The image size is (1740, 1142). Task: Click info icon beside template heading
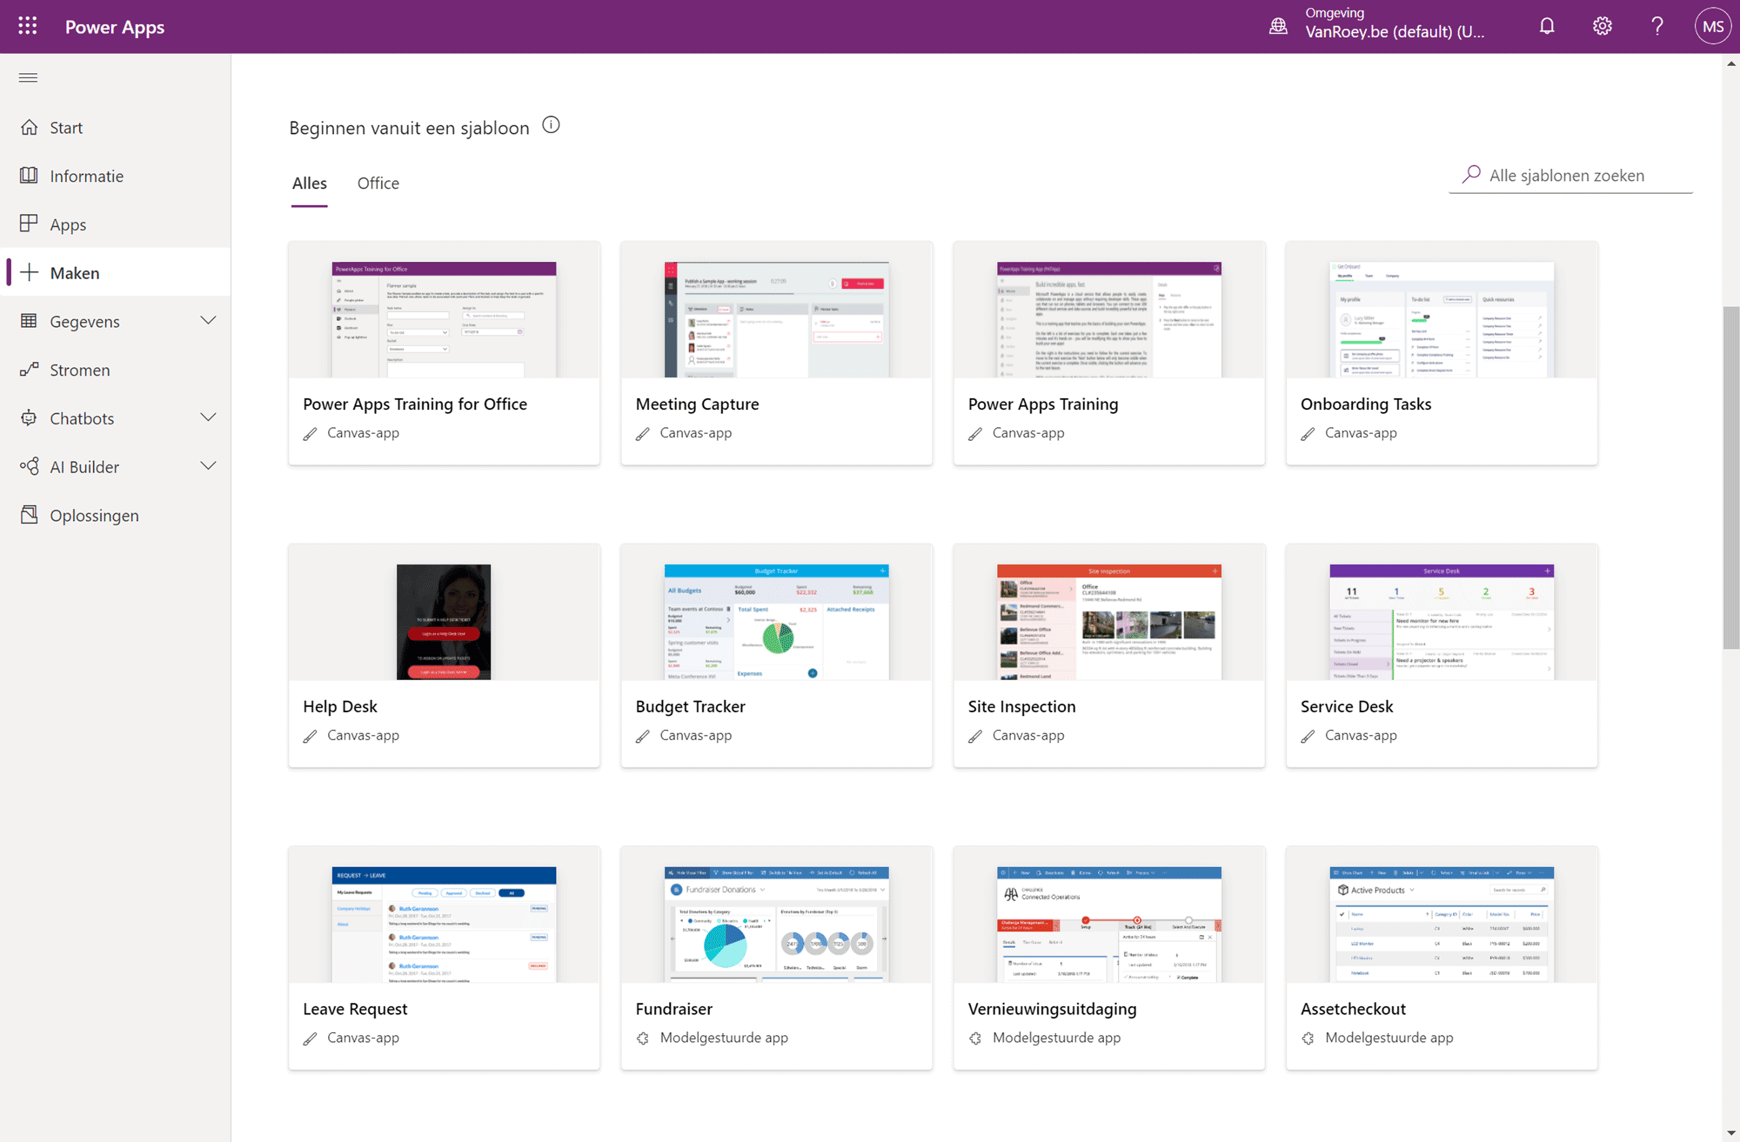click(x=551, y=125)
